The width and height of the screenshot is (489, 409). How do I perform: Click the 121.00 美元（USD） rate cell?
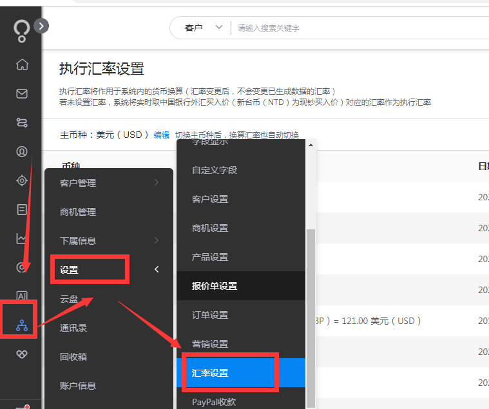point(381,321)
